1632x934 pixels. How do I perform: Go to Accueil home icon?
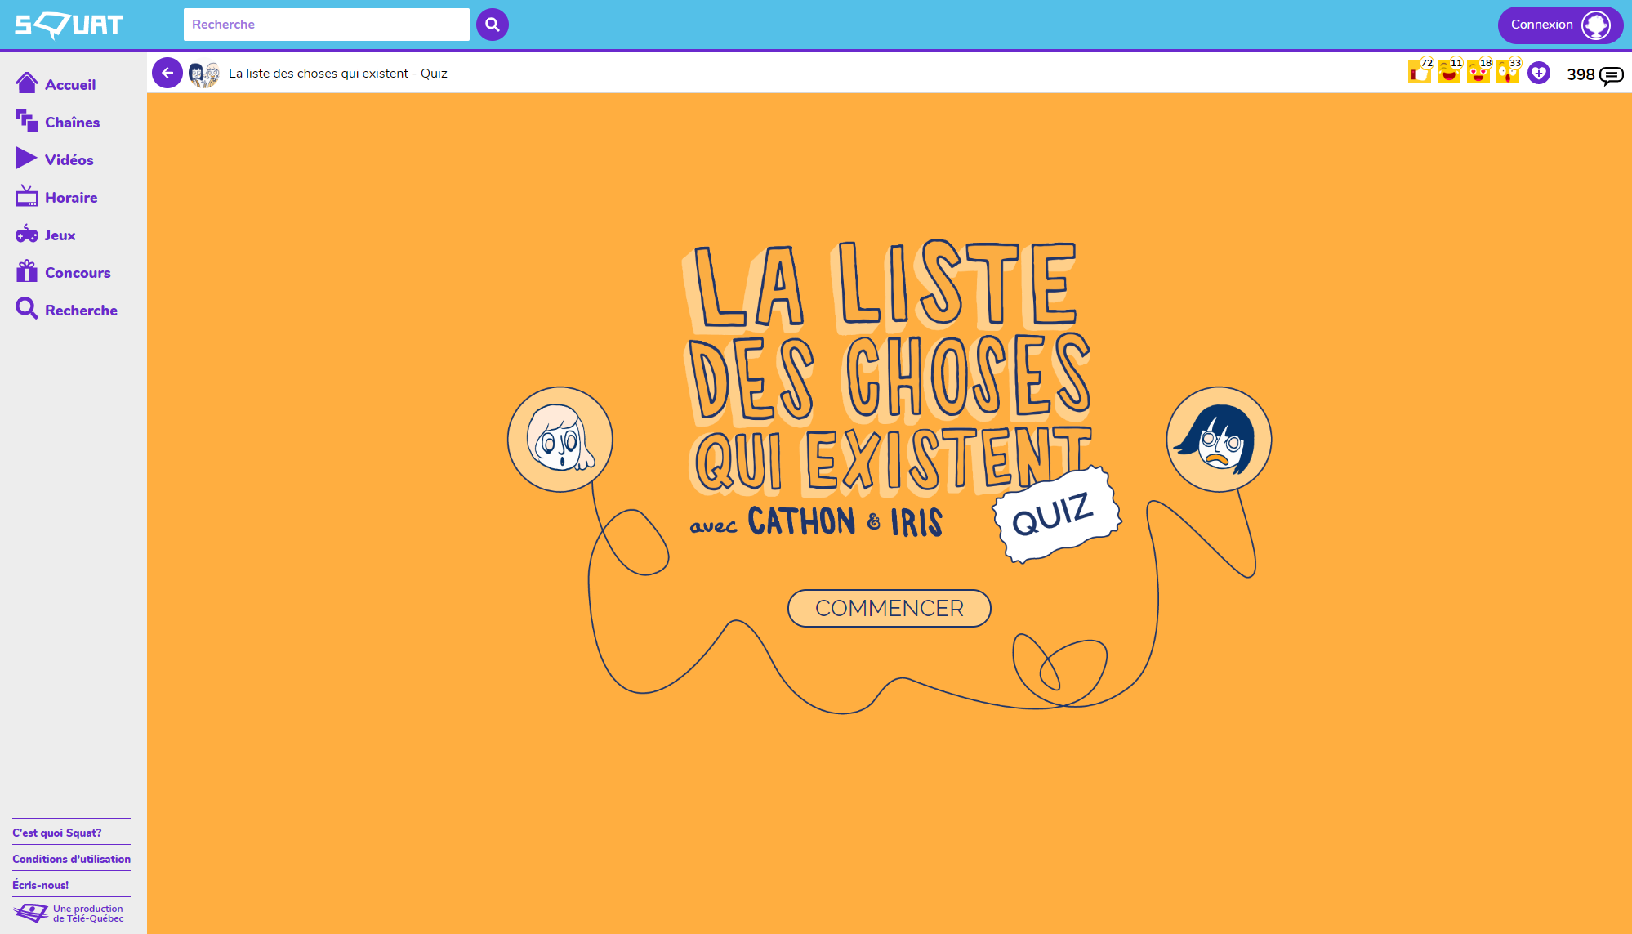pos(27,83)
